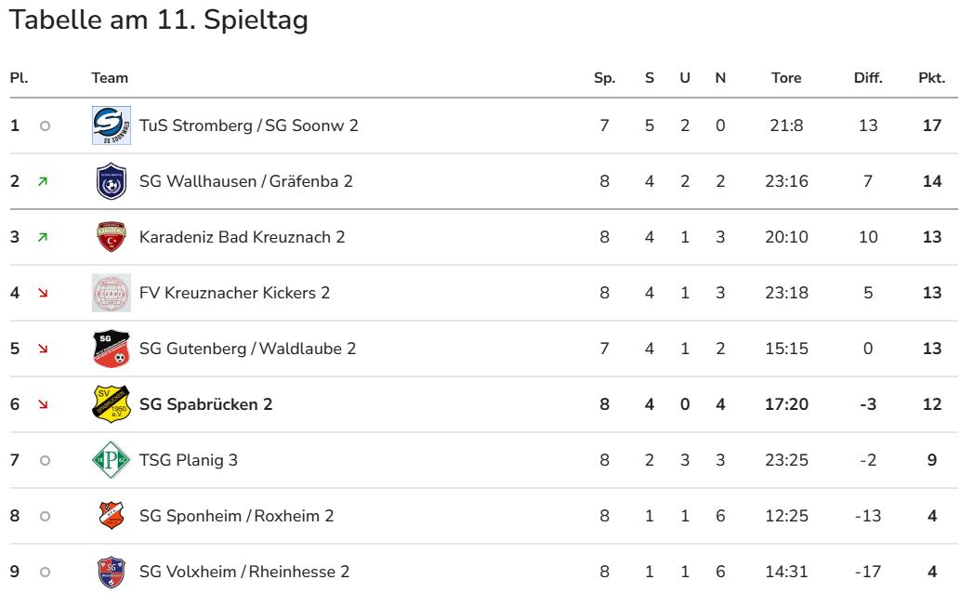
Task: Click the green up-arrow trend at place 2
Action: point(44,181)
